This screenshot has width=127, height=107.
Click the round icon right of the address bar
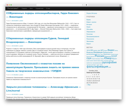(86, 5)
